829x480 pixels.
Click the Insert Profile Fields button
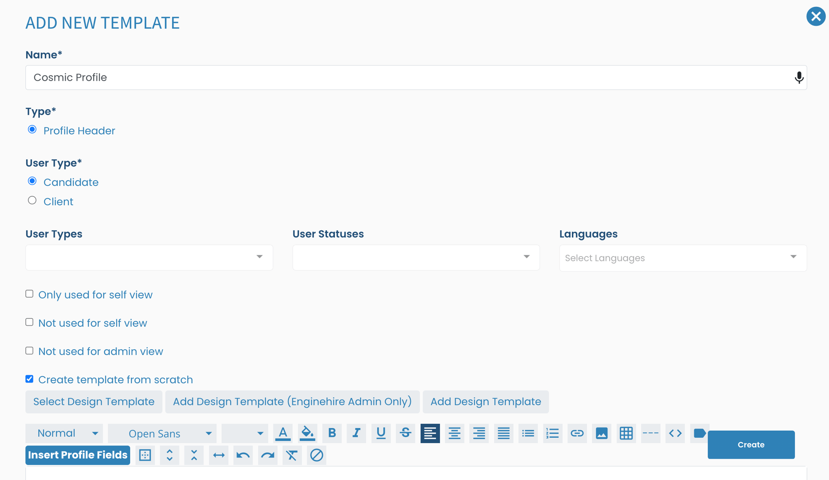click(x=78, y=455)
